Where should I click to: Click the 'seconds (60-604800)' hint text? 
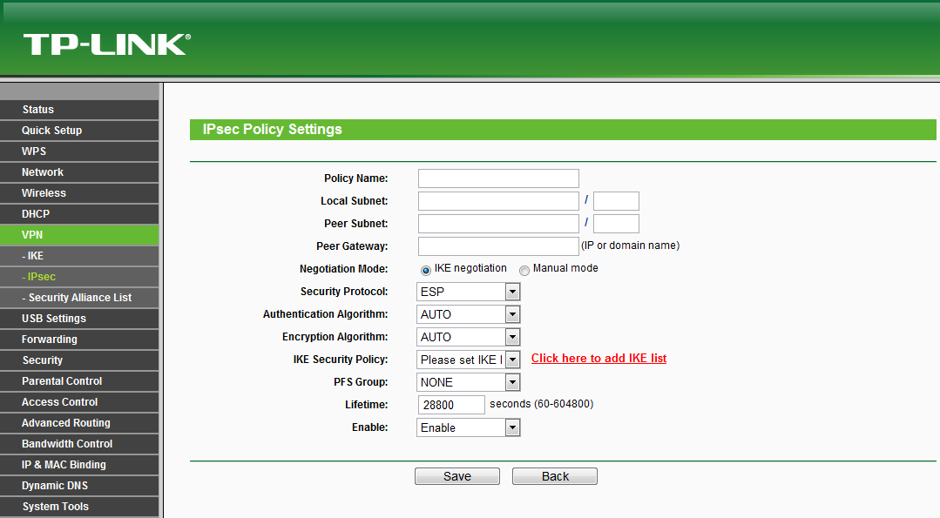click(541, 404)
